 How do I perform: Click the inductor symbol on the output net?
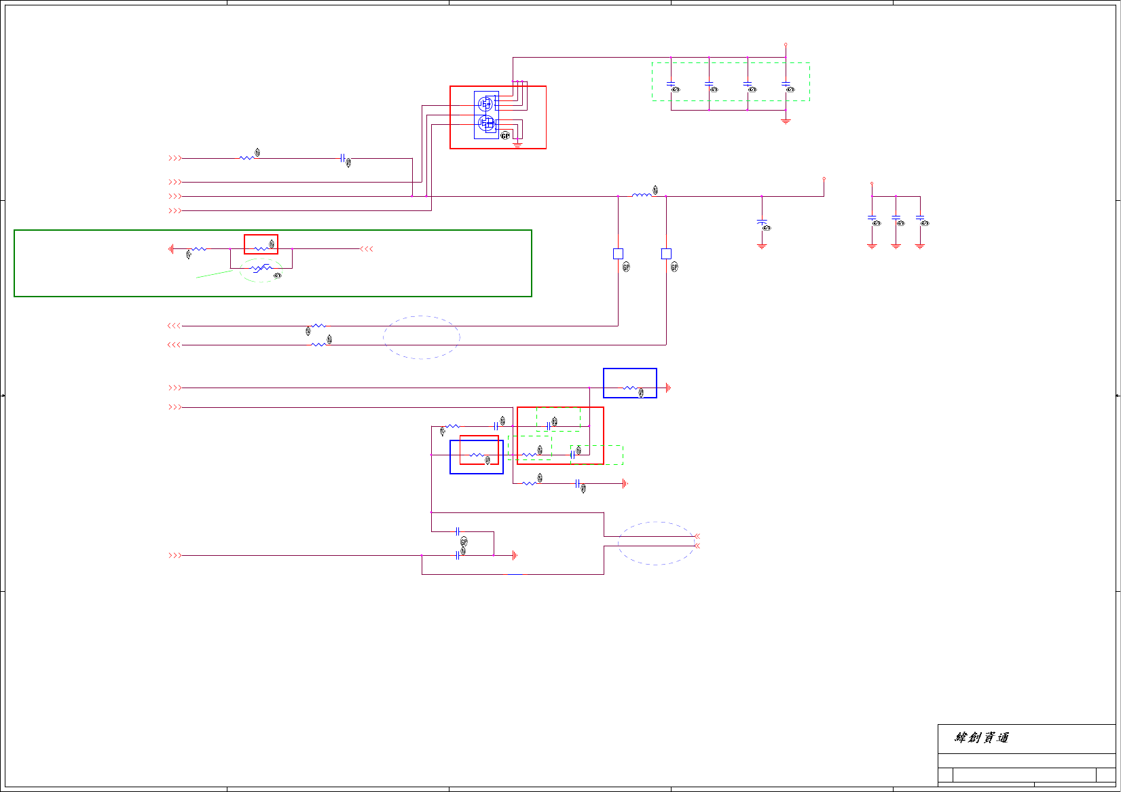(x=642, y=195)
